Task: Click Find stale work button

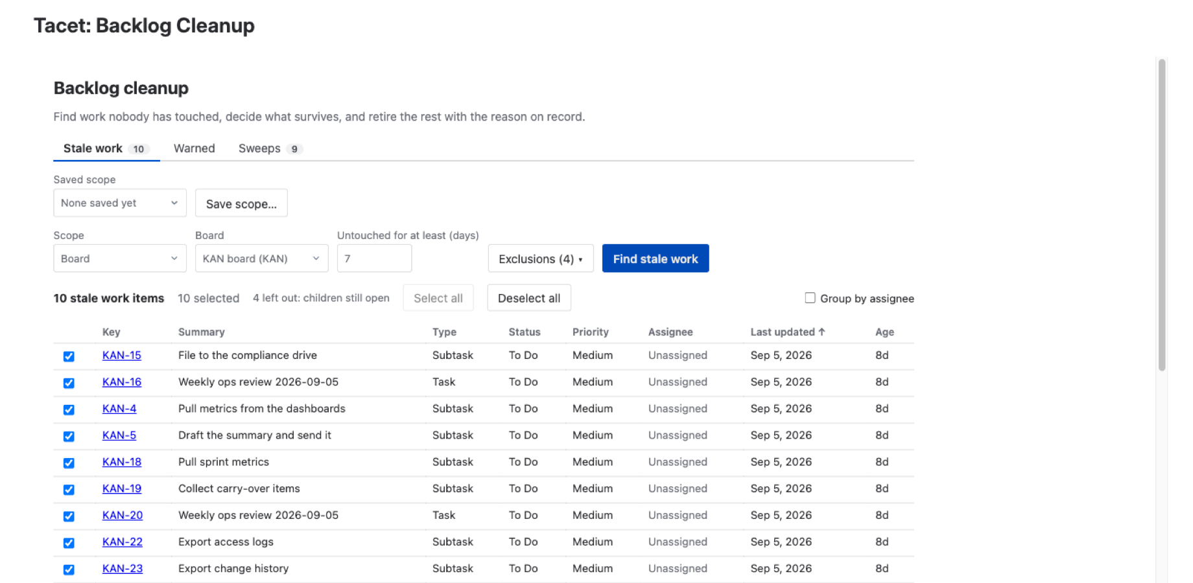Action: [656, 258]
